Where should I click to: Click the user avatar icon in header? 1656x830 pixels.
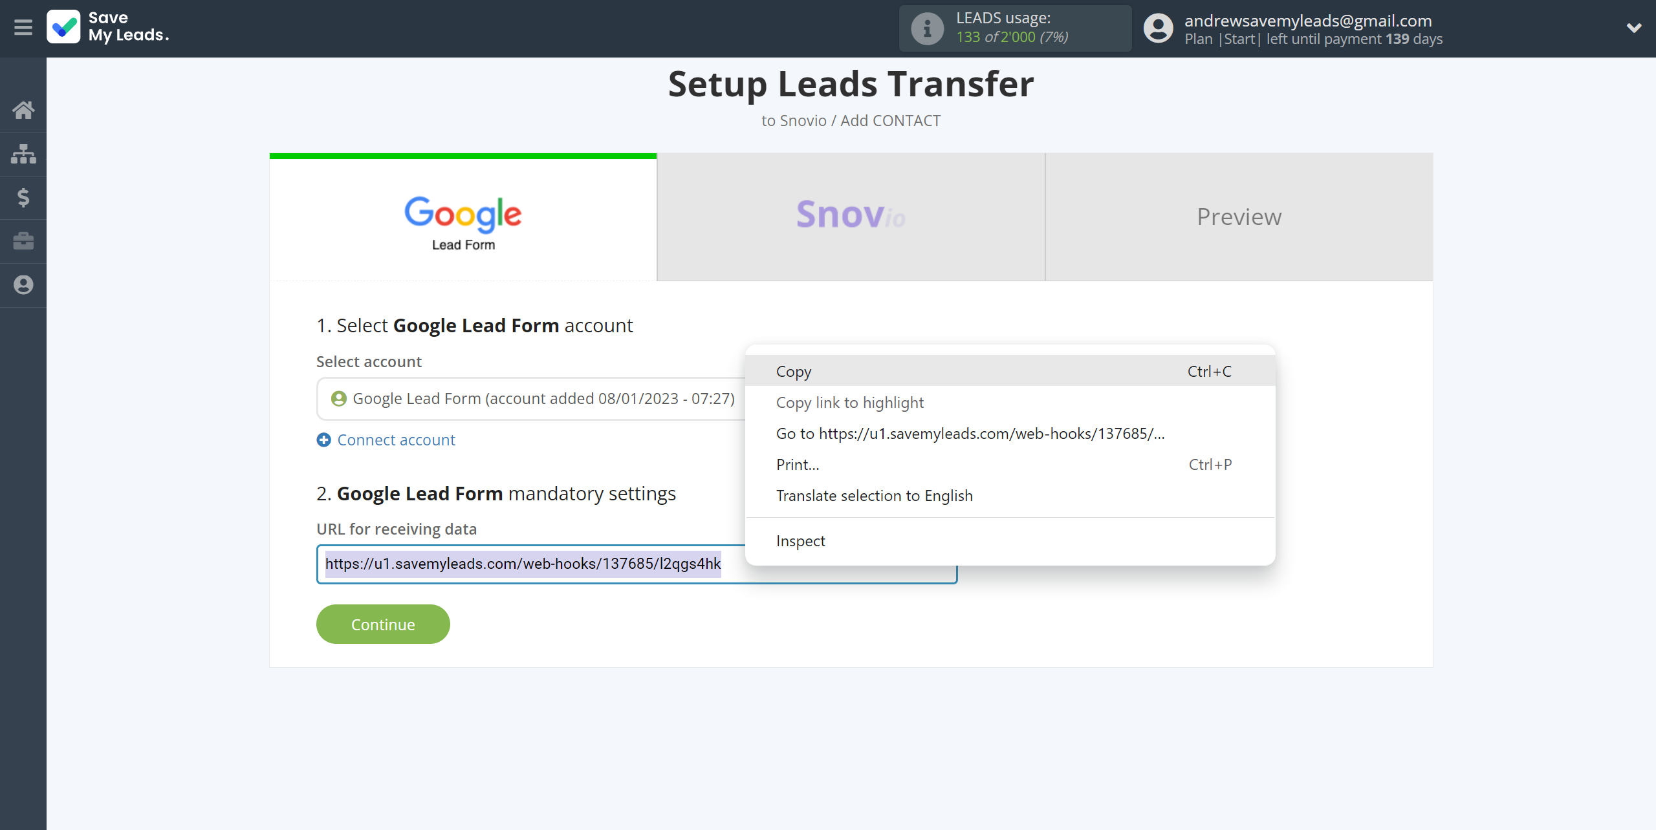tap(1158, 28)
